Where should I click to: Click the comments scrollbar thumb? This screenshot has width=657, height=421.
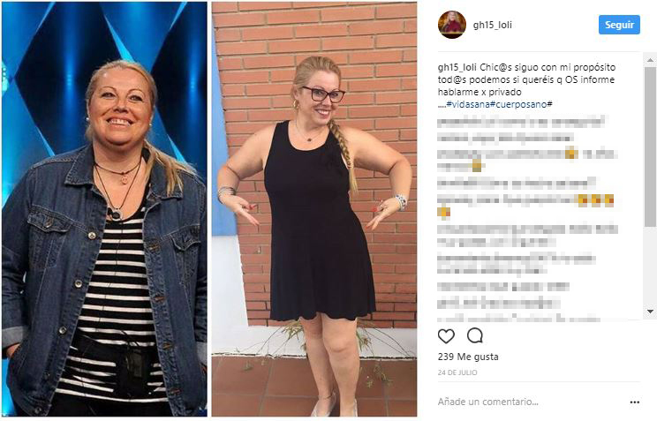650,147
